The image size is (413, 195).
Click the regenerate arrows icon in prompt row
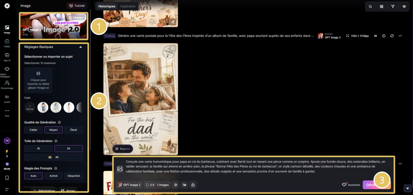pyautogui.click(x=392, y=36)
